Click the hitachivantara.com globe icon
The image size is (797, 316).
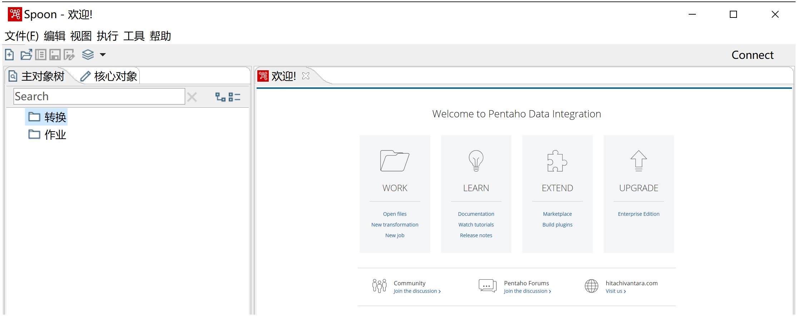click(591, 286)
